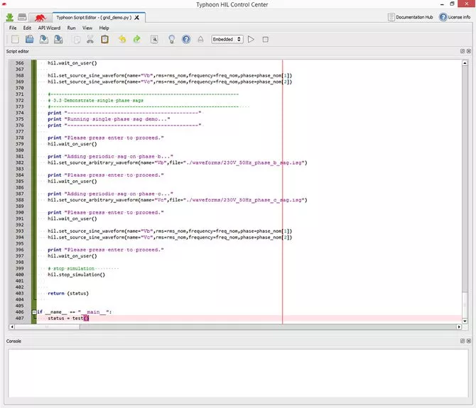476x408 pixels.
Task: Click the editor horizontal scrollbar thumb
Action: (47, 327)
